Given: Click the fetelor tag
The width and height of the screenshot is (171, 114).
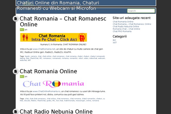Looking at the screenshot, I should pyautogui.click(x=33, y=101).
